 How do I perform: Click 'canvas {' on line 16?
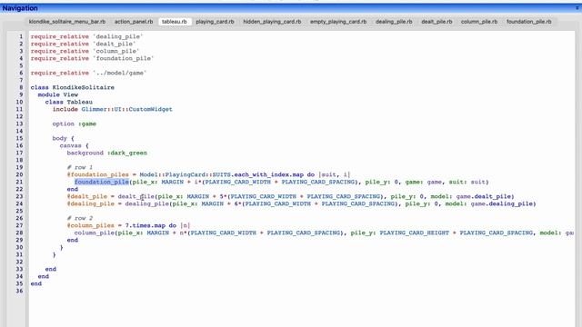coord(75,145)
